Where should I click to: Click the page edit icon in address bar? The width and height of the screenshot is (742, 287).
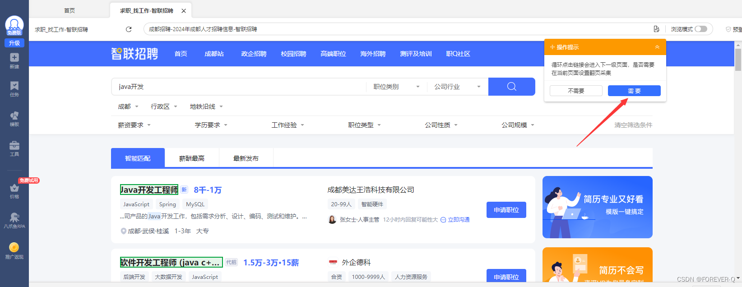pos(656,29)
